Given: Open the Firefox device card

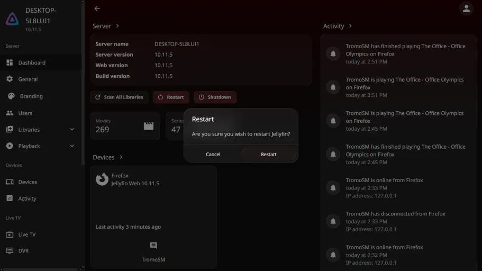Looking at the screenshot, I should tap(153, 217).
